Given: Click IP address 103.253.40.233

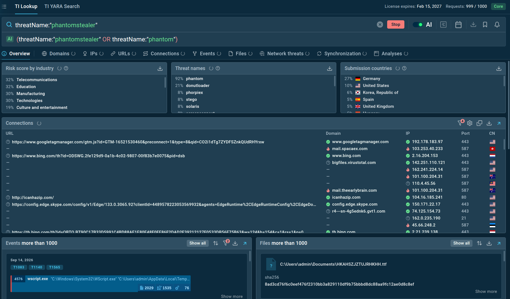Looking at the screenshot, I should (x=427, y=149).
